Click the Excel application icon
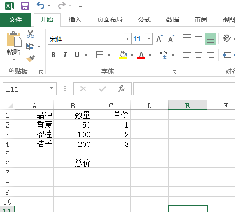Image resolution: width=235 pixels, height=212 pixels. tap(10, 6)
